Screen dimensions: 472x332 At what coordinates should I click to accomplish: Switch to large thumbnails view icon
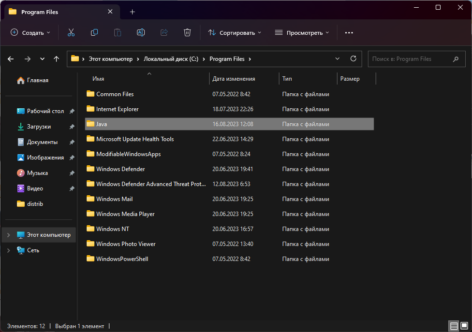[x=464, y=326]
